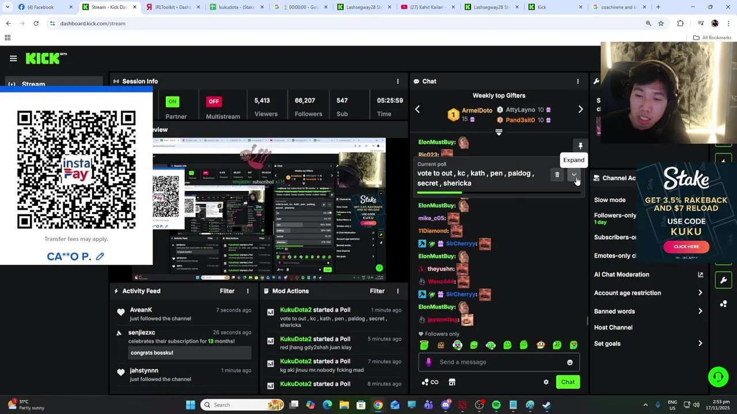The image size is (737, 414).
Task: Click AveanK follow activity entry
Action: [x=184, y=314]
